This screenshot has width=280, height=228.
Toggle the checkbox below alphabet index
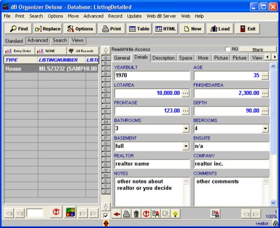(106, 216)
